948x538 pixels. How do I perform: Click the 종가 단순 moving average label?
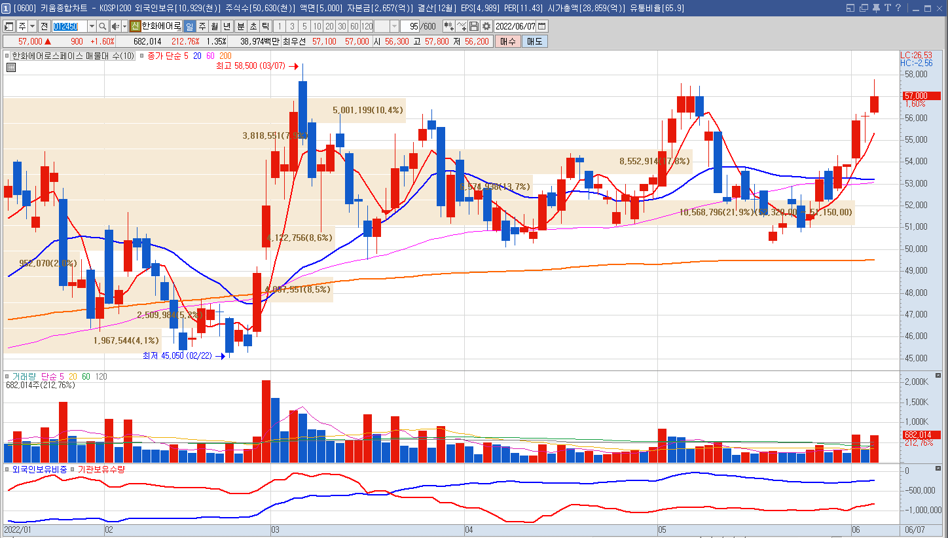coord(166,56)
